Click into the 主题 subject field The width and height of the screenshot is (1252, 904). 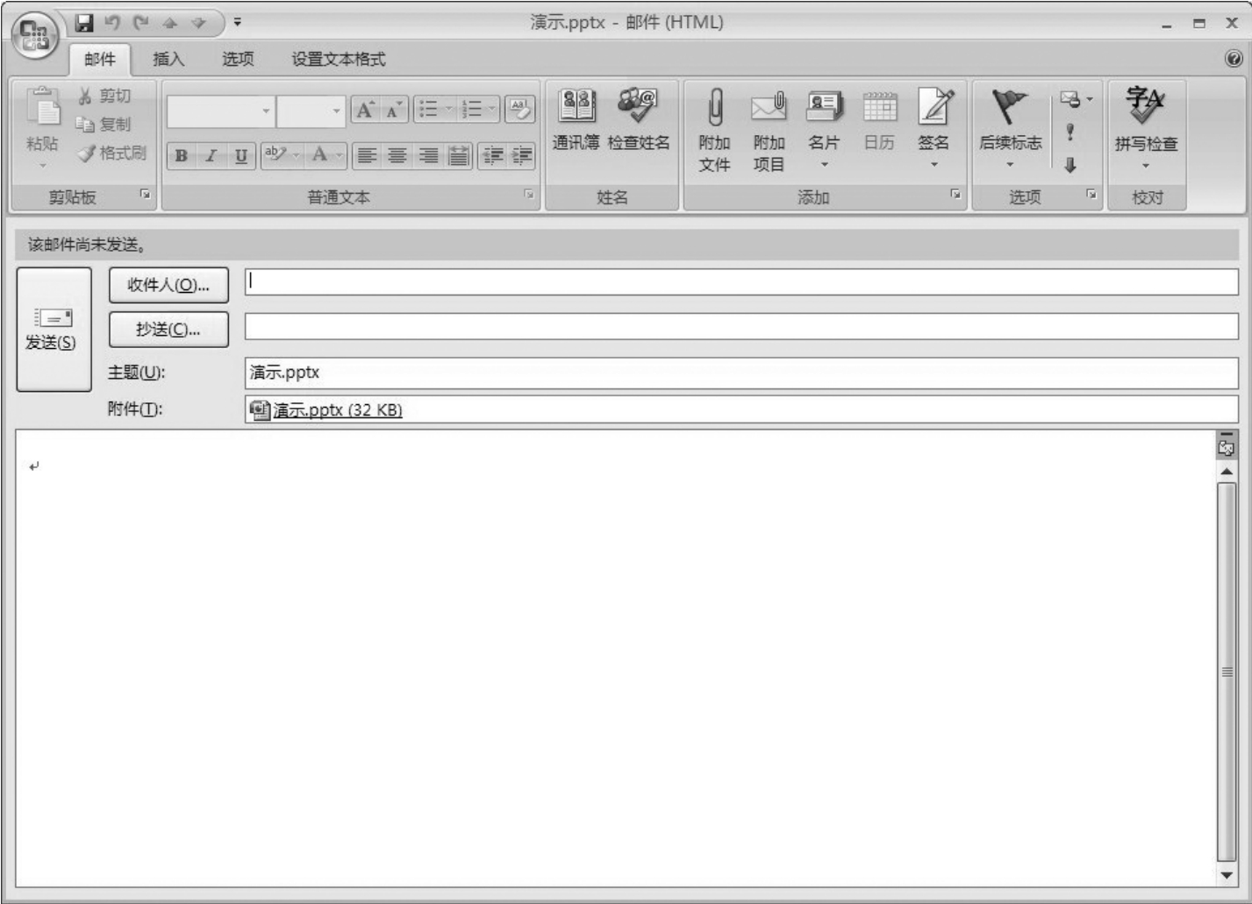point(741,373)
